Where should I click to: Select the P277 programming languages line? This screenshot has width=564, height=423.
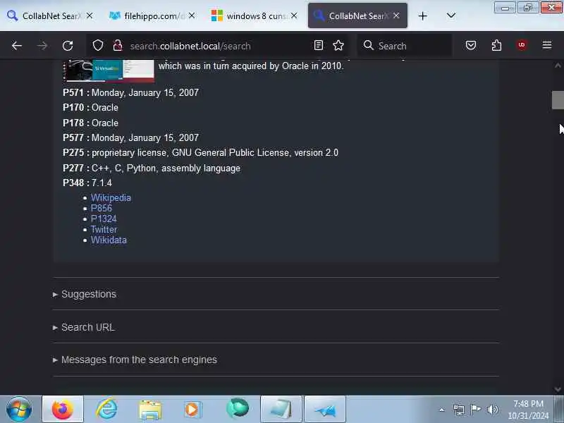point(152,168)
